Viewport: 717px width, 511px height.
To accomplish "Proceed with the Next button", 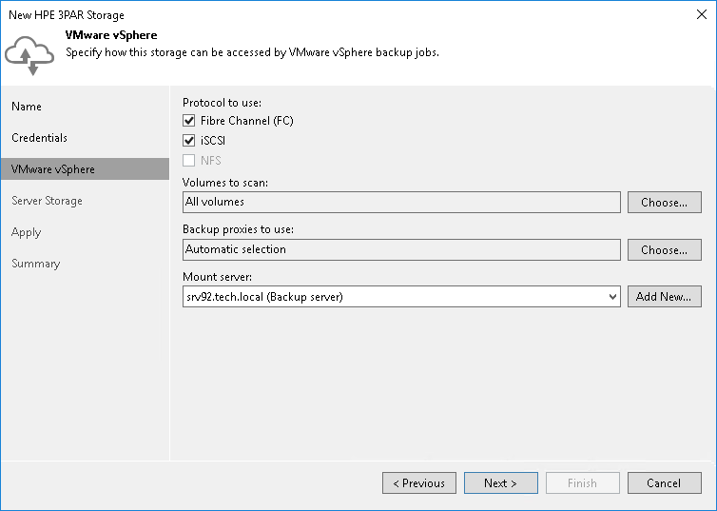I will click(501, 483).
